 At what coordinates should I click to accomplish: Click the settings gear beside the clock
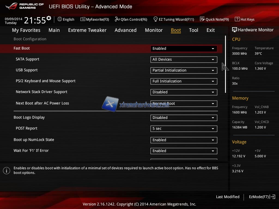pyautogui.click(x=49, y=18)
